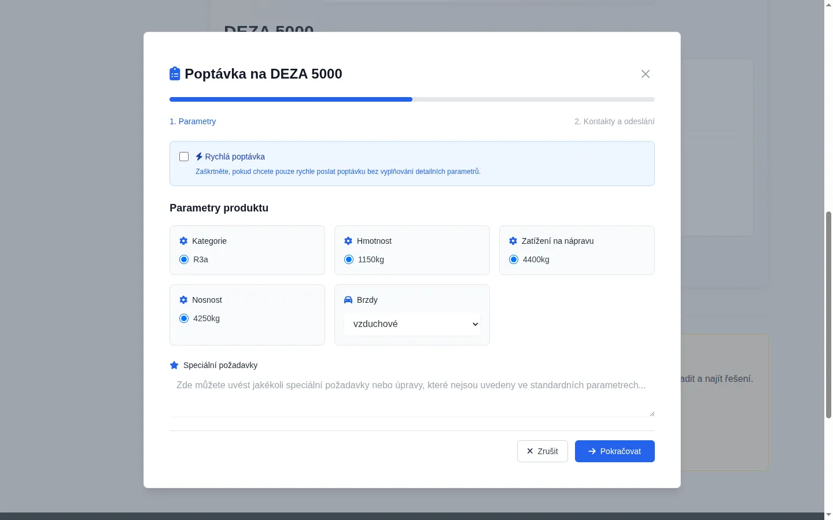The width and height of the screenshot is (833, 520).
Task: Go to step 2. Kontakty a odeslání
Action: [x=614, y=121]
